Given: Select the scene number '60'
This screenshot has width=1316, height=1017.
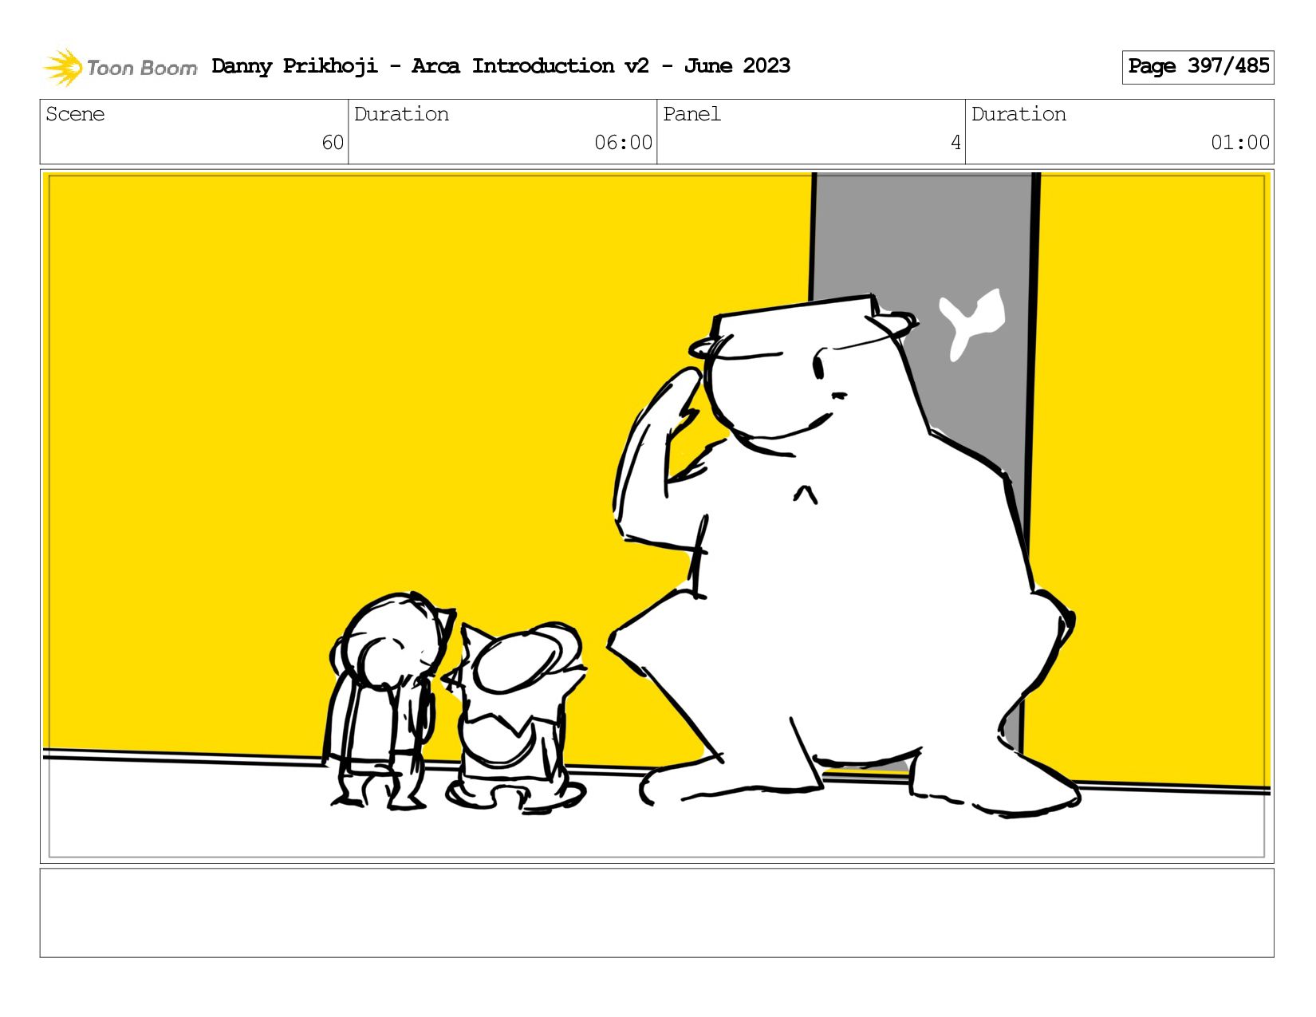Looking at the screenshot, I should click(x=333, y=143).
